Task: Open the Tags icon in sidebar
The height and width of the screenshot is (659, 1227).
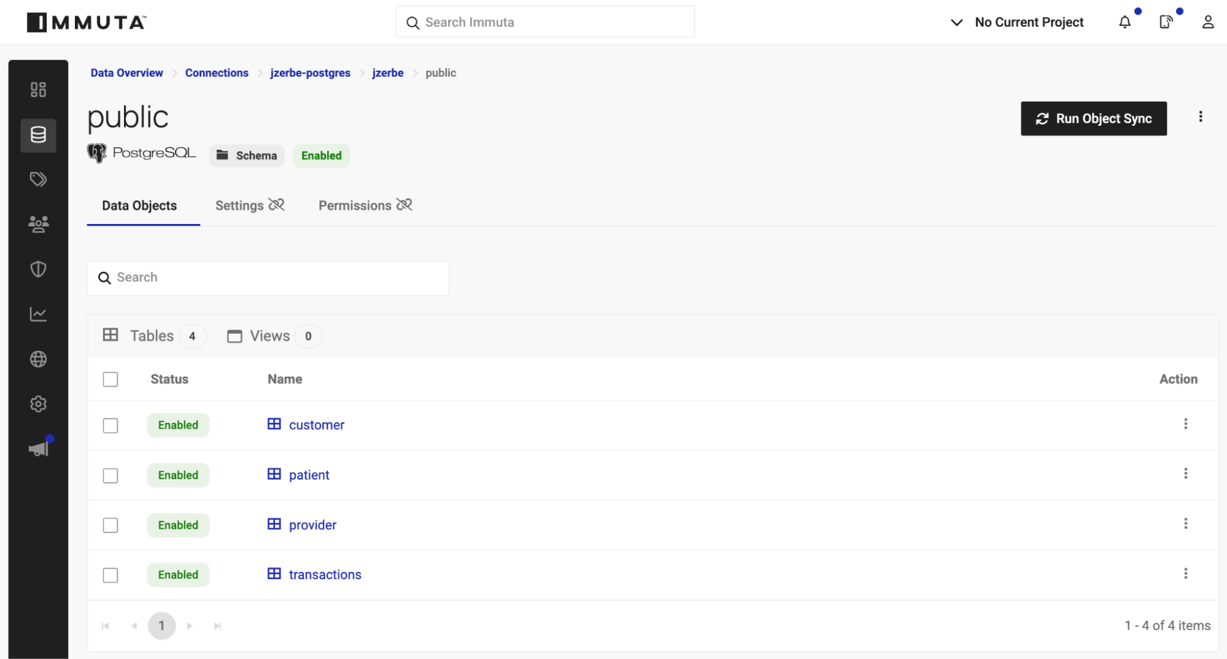Action: 38,179
